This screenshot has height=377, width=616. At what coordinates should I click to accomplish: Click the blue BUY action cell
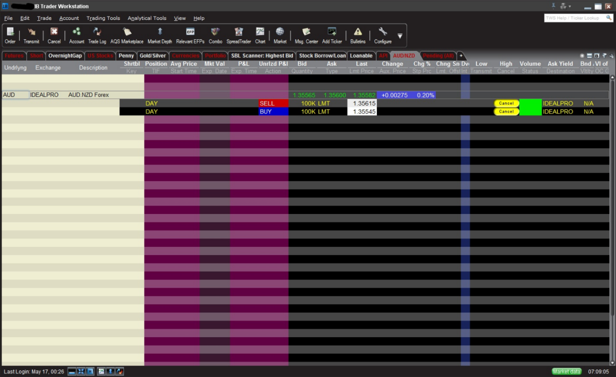click(x=273, y=112)
